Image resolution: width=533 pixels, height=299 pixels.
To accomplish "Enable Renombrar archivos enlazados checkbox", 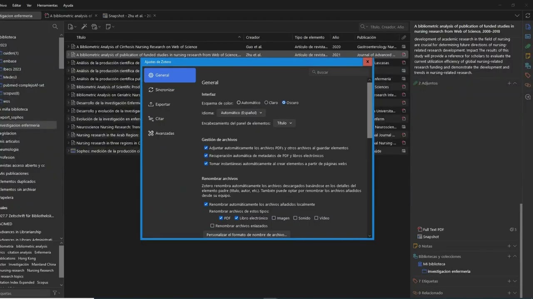I will pos(212,226).
